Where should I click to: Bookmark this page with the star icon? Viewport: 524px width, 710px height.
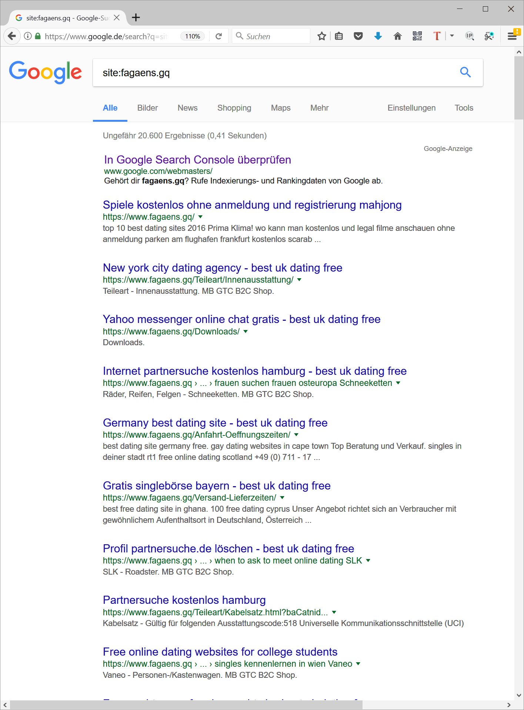coord(322,36)
